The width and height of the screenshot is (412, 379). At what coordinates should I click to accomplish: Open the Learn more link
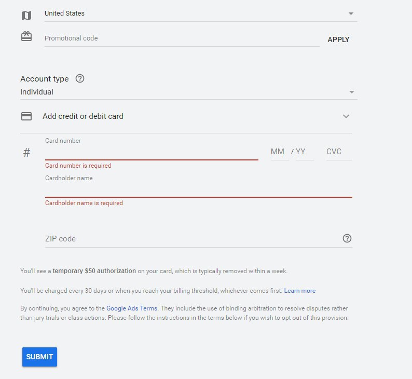[x=300, y=291]
